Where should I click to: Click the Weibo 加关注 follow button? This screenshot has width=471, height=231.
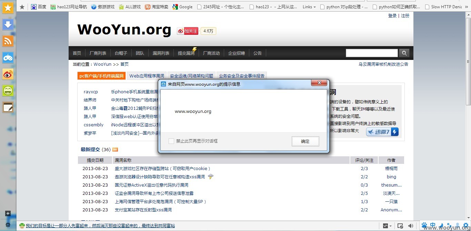[x=188, y=31]
